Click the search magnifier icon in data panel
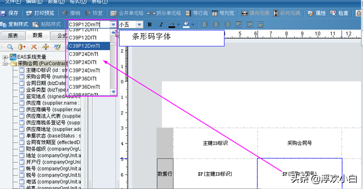This screenshot has height=189, width=363. (10, 47)
